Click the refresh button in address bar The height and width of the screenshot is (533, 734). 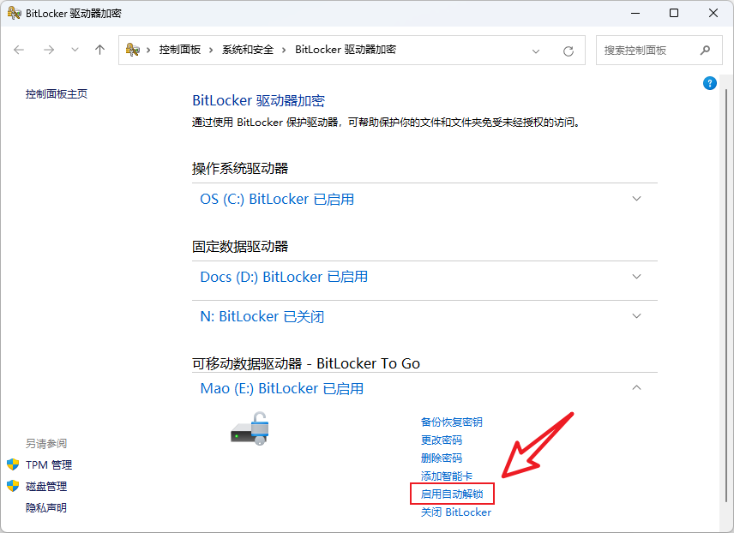pyautogui.click(x=568, y=51)
